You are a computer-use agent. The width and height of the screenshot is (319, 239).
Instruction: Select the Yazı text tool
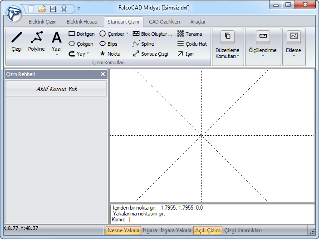pos(56,41)
